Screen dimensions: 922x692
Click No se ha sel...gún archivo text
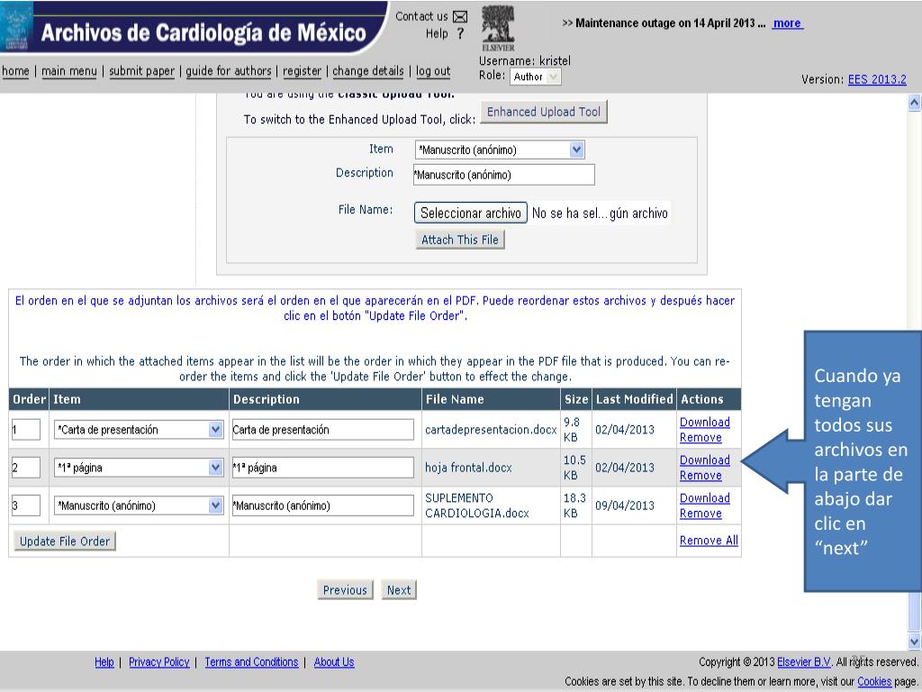(600, 213)
